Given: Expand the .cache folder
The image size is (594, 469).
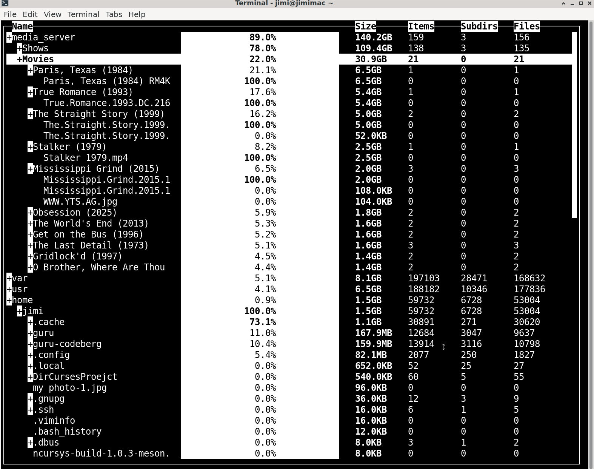Looking at the screenshot, I should (x=30, y=322).
